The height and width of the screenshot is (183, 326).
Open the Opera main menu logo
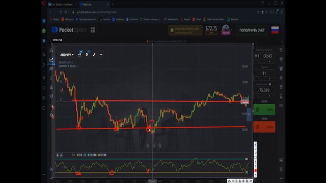click(44, 4)
